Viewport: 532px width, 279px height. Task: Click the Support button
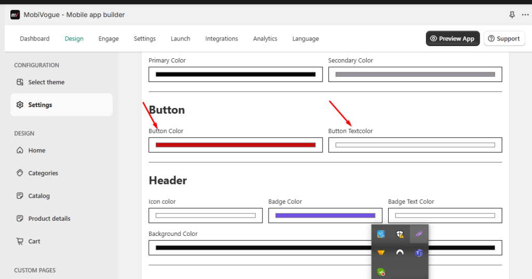point(504,38)
